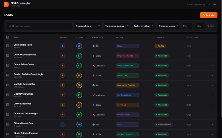The height and width of the screenshot is (138, 222).
Task: Select the Clínica Bella Face checkbox
Action: [x=8, y=46]
